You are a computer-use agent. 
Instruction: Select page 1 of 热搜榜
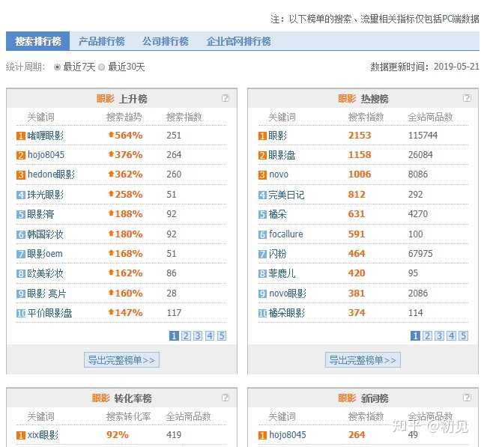click(x=415, y=336)
